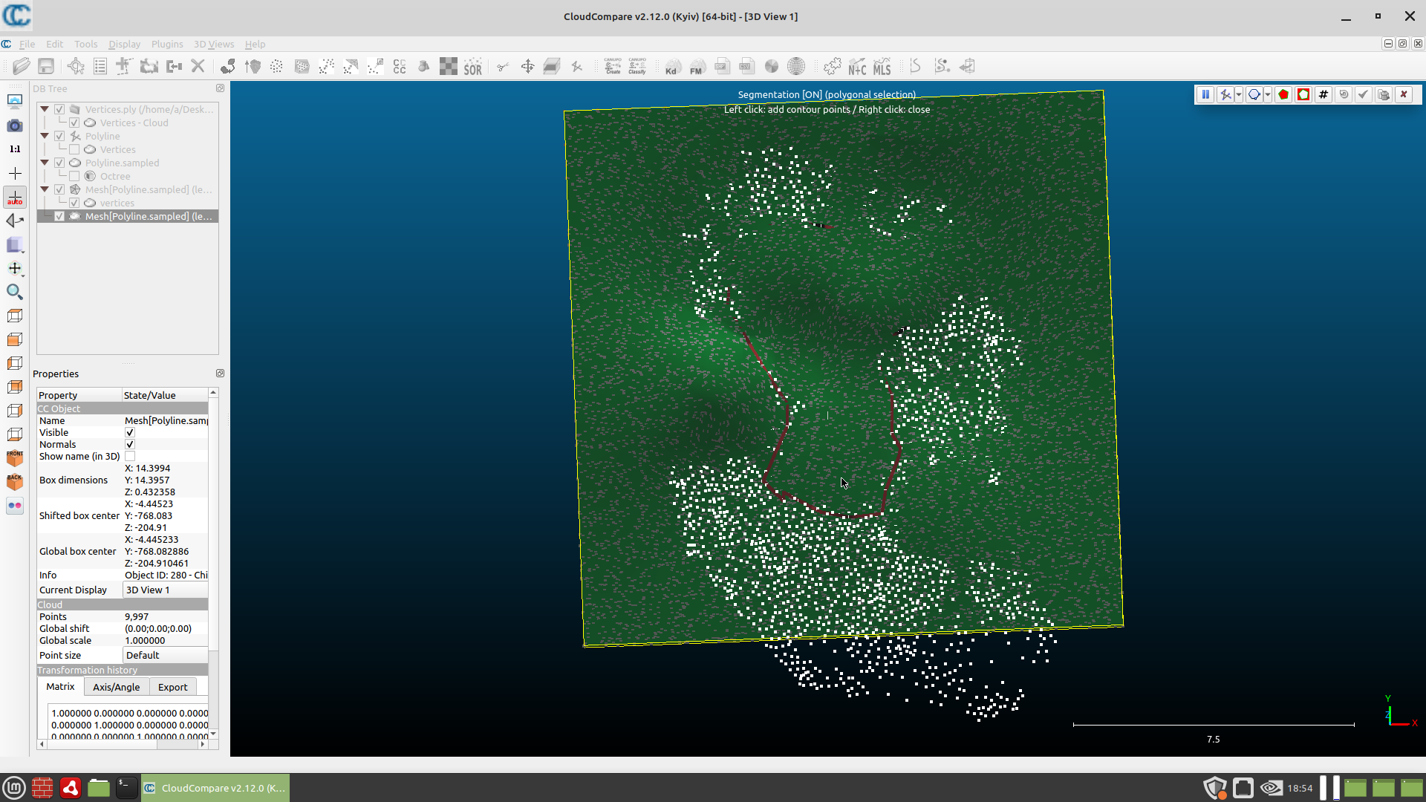Viewport: 1426px width, 802px height.
Task: Uncheck the Visible property checkbox
Action: pos(130,432)
